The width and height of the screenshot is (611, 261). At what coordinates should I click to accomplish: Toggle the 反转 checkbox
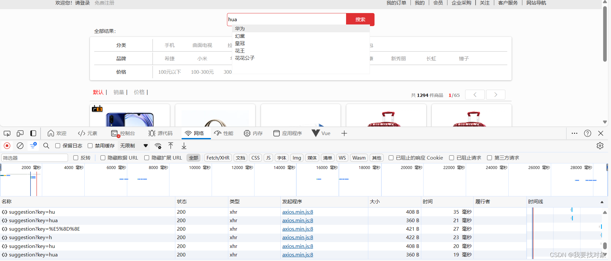pyautogui.click(x=76, y=158)
